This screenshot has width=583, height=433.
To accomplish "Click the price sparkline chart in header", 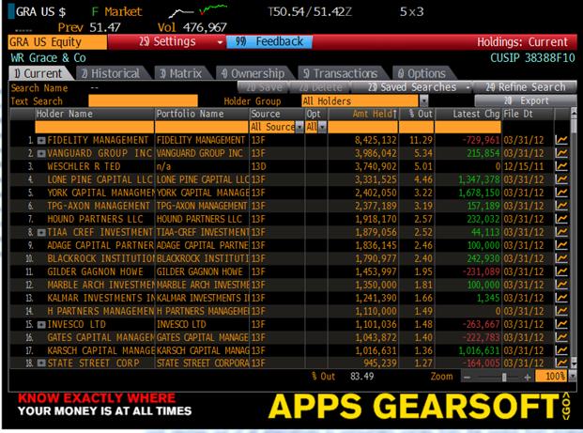I will (x=198, y=11).
